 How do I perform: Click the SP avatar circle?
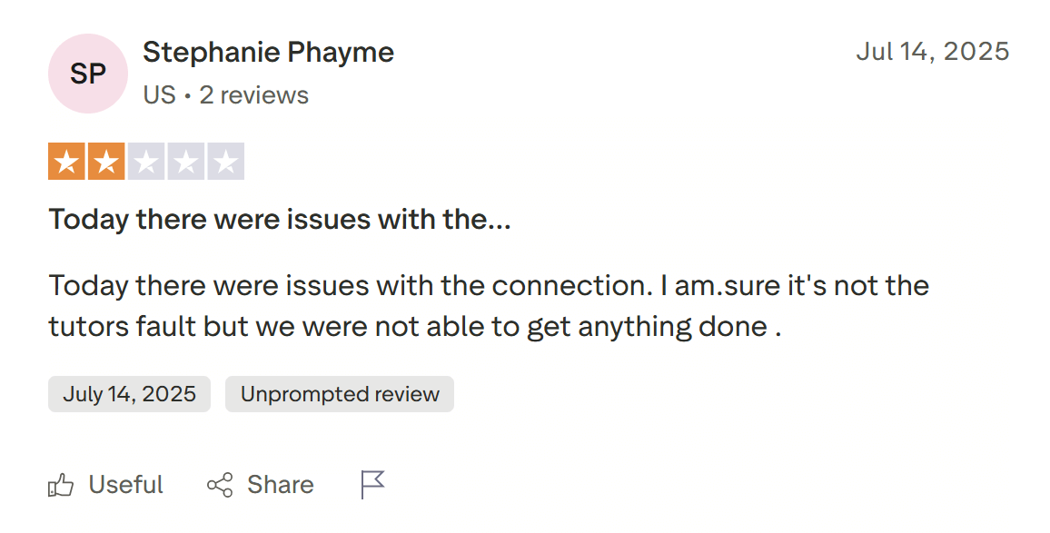(87, 74)
